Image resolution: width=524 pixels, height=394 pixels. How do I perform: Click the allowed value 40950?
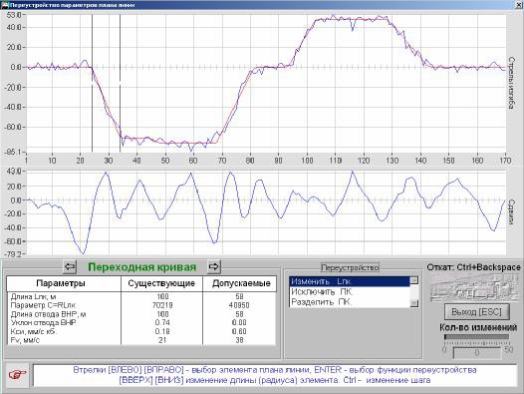coord(240,305)
